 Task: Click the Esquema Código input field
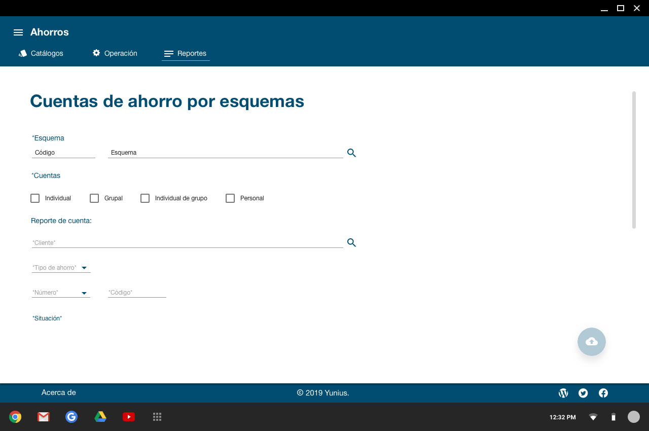pos(63,153)
